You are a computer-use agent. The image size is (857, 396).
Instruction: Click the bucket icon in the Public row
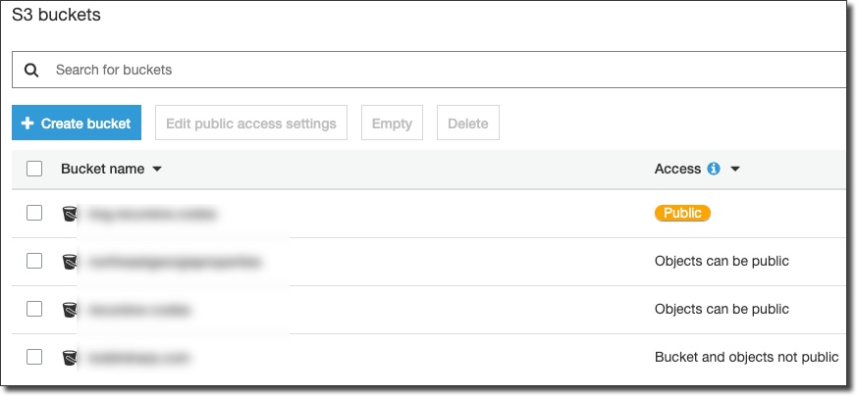(x=69, y=214)
